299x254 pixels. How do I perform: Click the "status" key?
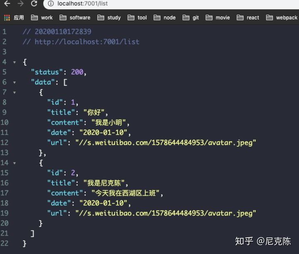tap(47, 72)
